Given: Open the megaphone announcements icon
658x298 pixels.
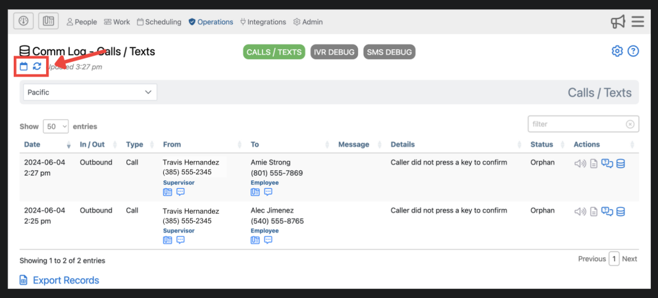Looking at the screenshot, I should click(x=617, y=22).
